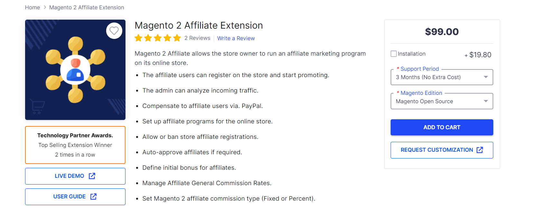Viewport: 538px width, 218px height.
Task: View the 2 Reviews link
Action: 197,38
